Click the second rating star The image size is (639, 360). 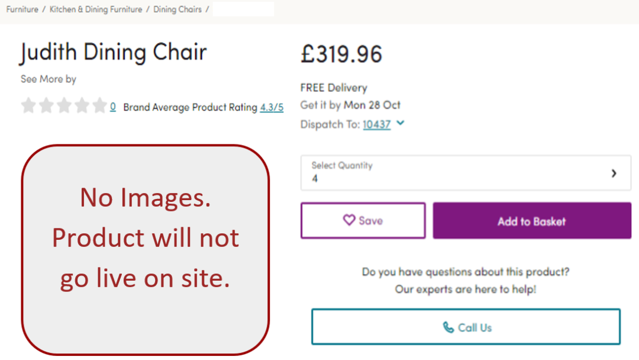click(x=46, y=106)
